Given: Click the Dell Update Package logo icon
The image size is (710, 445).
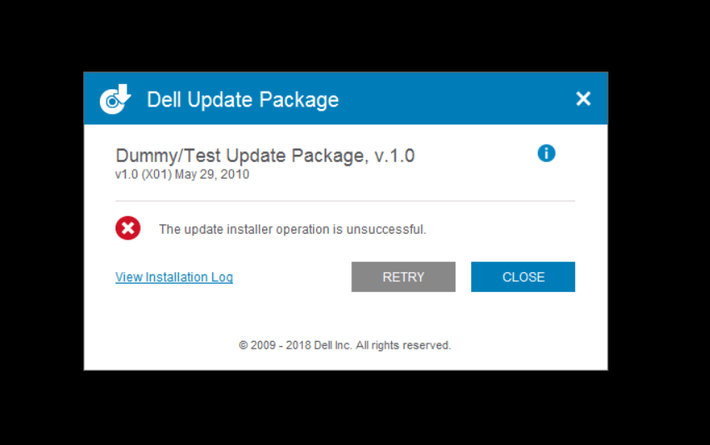Looking at the screenshot, I should 116,99.
